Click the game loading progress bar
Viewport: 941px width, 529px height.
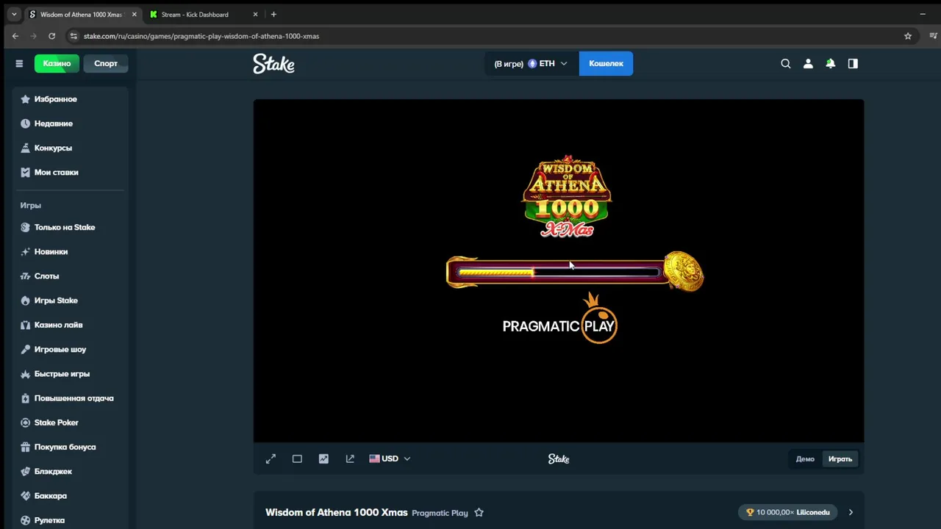(559, 273)
